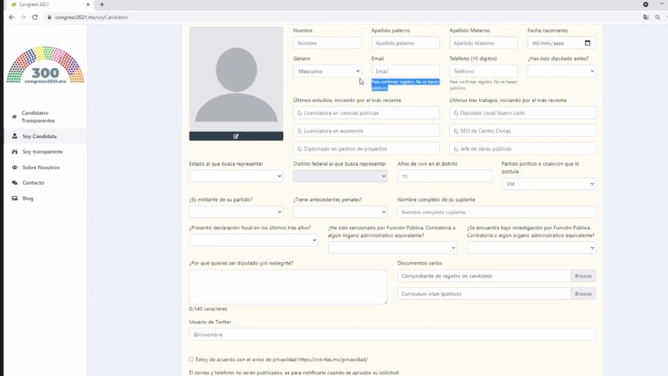The image size is (668, 376).
Task: Browse for Comprobante de registro de candidato
Action: click(583, 276)
